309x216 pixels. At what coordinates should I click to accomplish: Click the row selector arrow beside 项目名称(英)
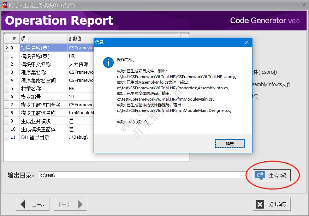7,47
